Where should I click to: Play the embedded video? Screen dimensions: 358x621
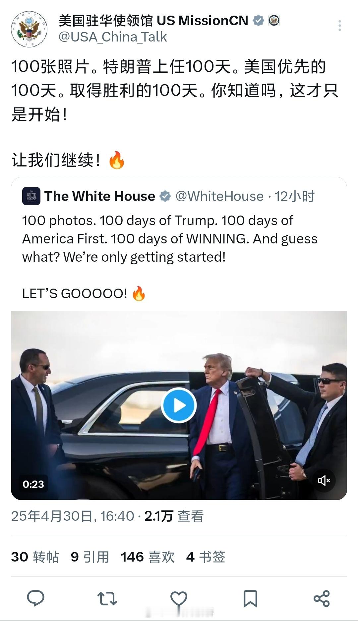coord(179,405)
